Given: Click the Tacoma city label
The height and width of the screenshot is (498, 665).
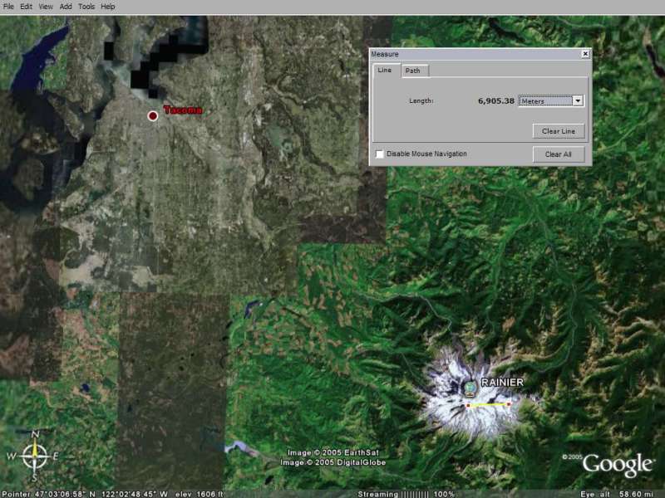Looking at the screenshot, I should (x=183, y=110).
